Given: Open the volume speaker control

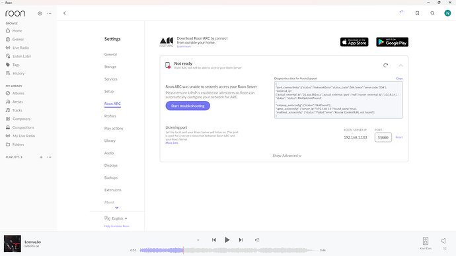Looking at the screenshot, I should click(x=444, y=241).
